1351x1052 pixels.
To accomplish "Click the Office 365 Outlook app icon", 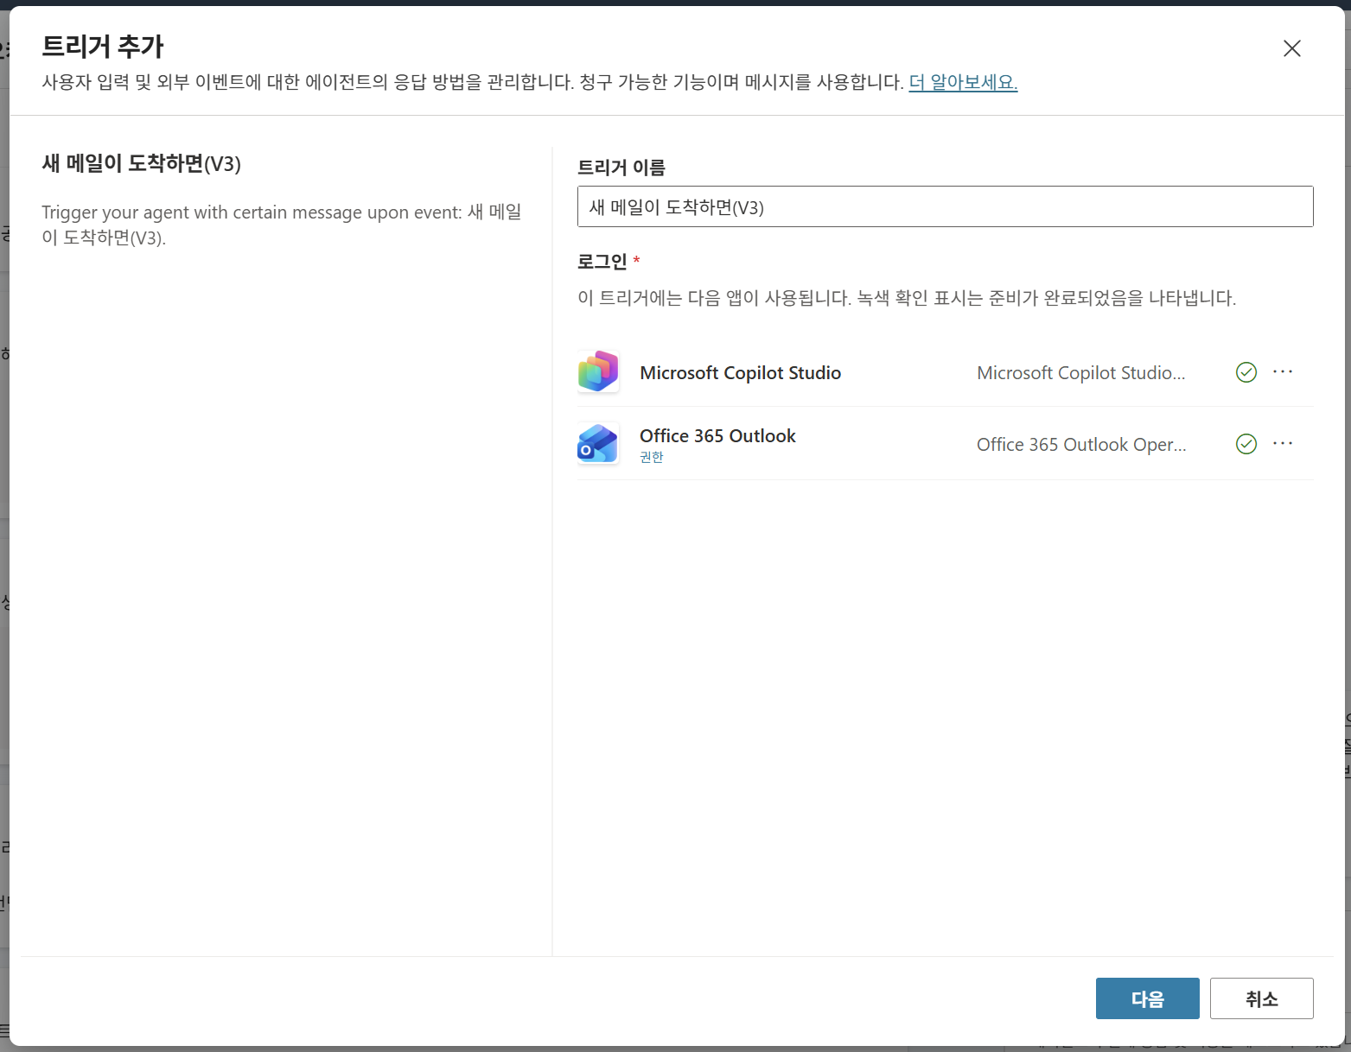I will 598,444.
